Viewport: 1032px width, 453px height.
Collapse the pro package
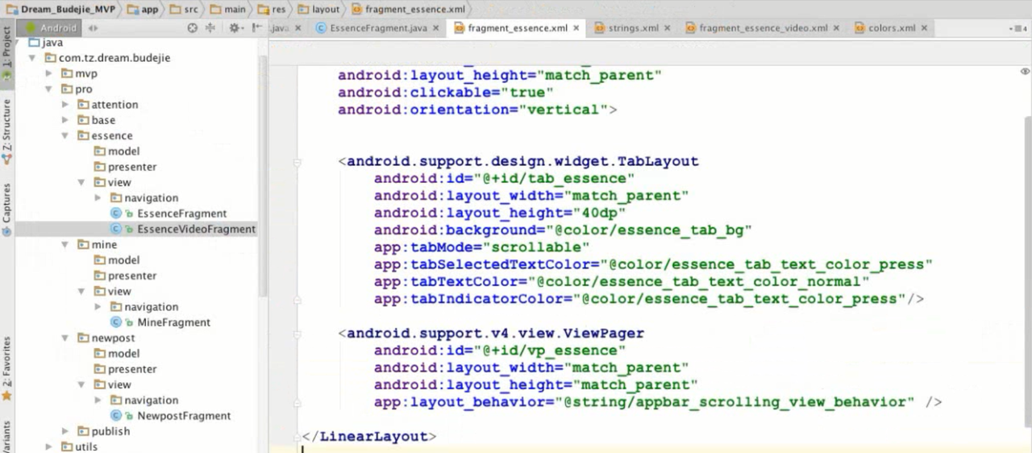pyautogui.click(x=49, y=89)
